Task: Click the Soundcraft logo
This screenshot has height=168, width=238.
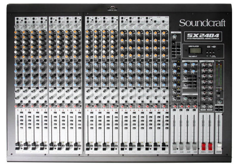Action: [202, 23]
